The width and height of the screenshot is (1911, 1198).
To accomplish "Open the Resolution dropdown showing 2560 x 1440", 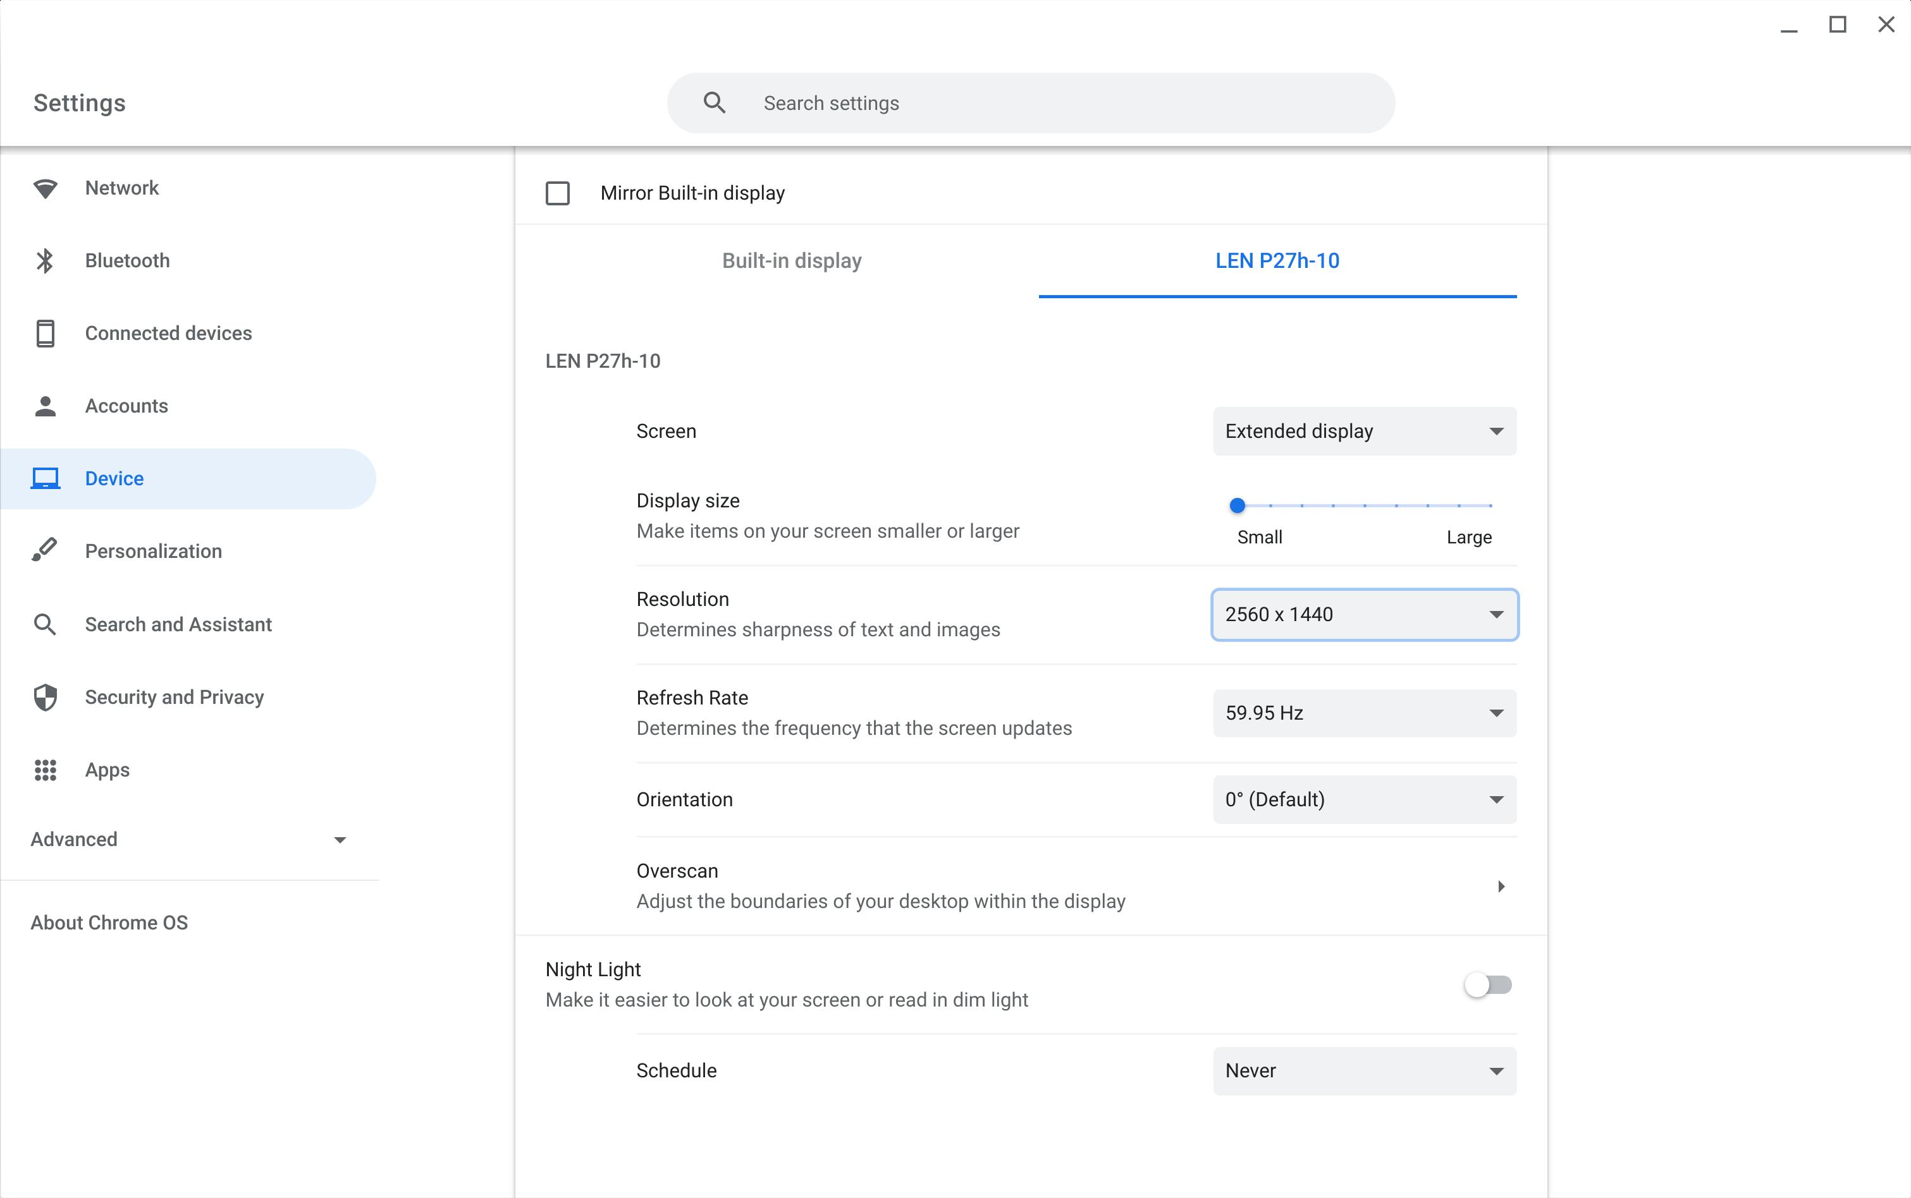I will click(1364, 615).
